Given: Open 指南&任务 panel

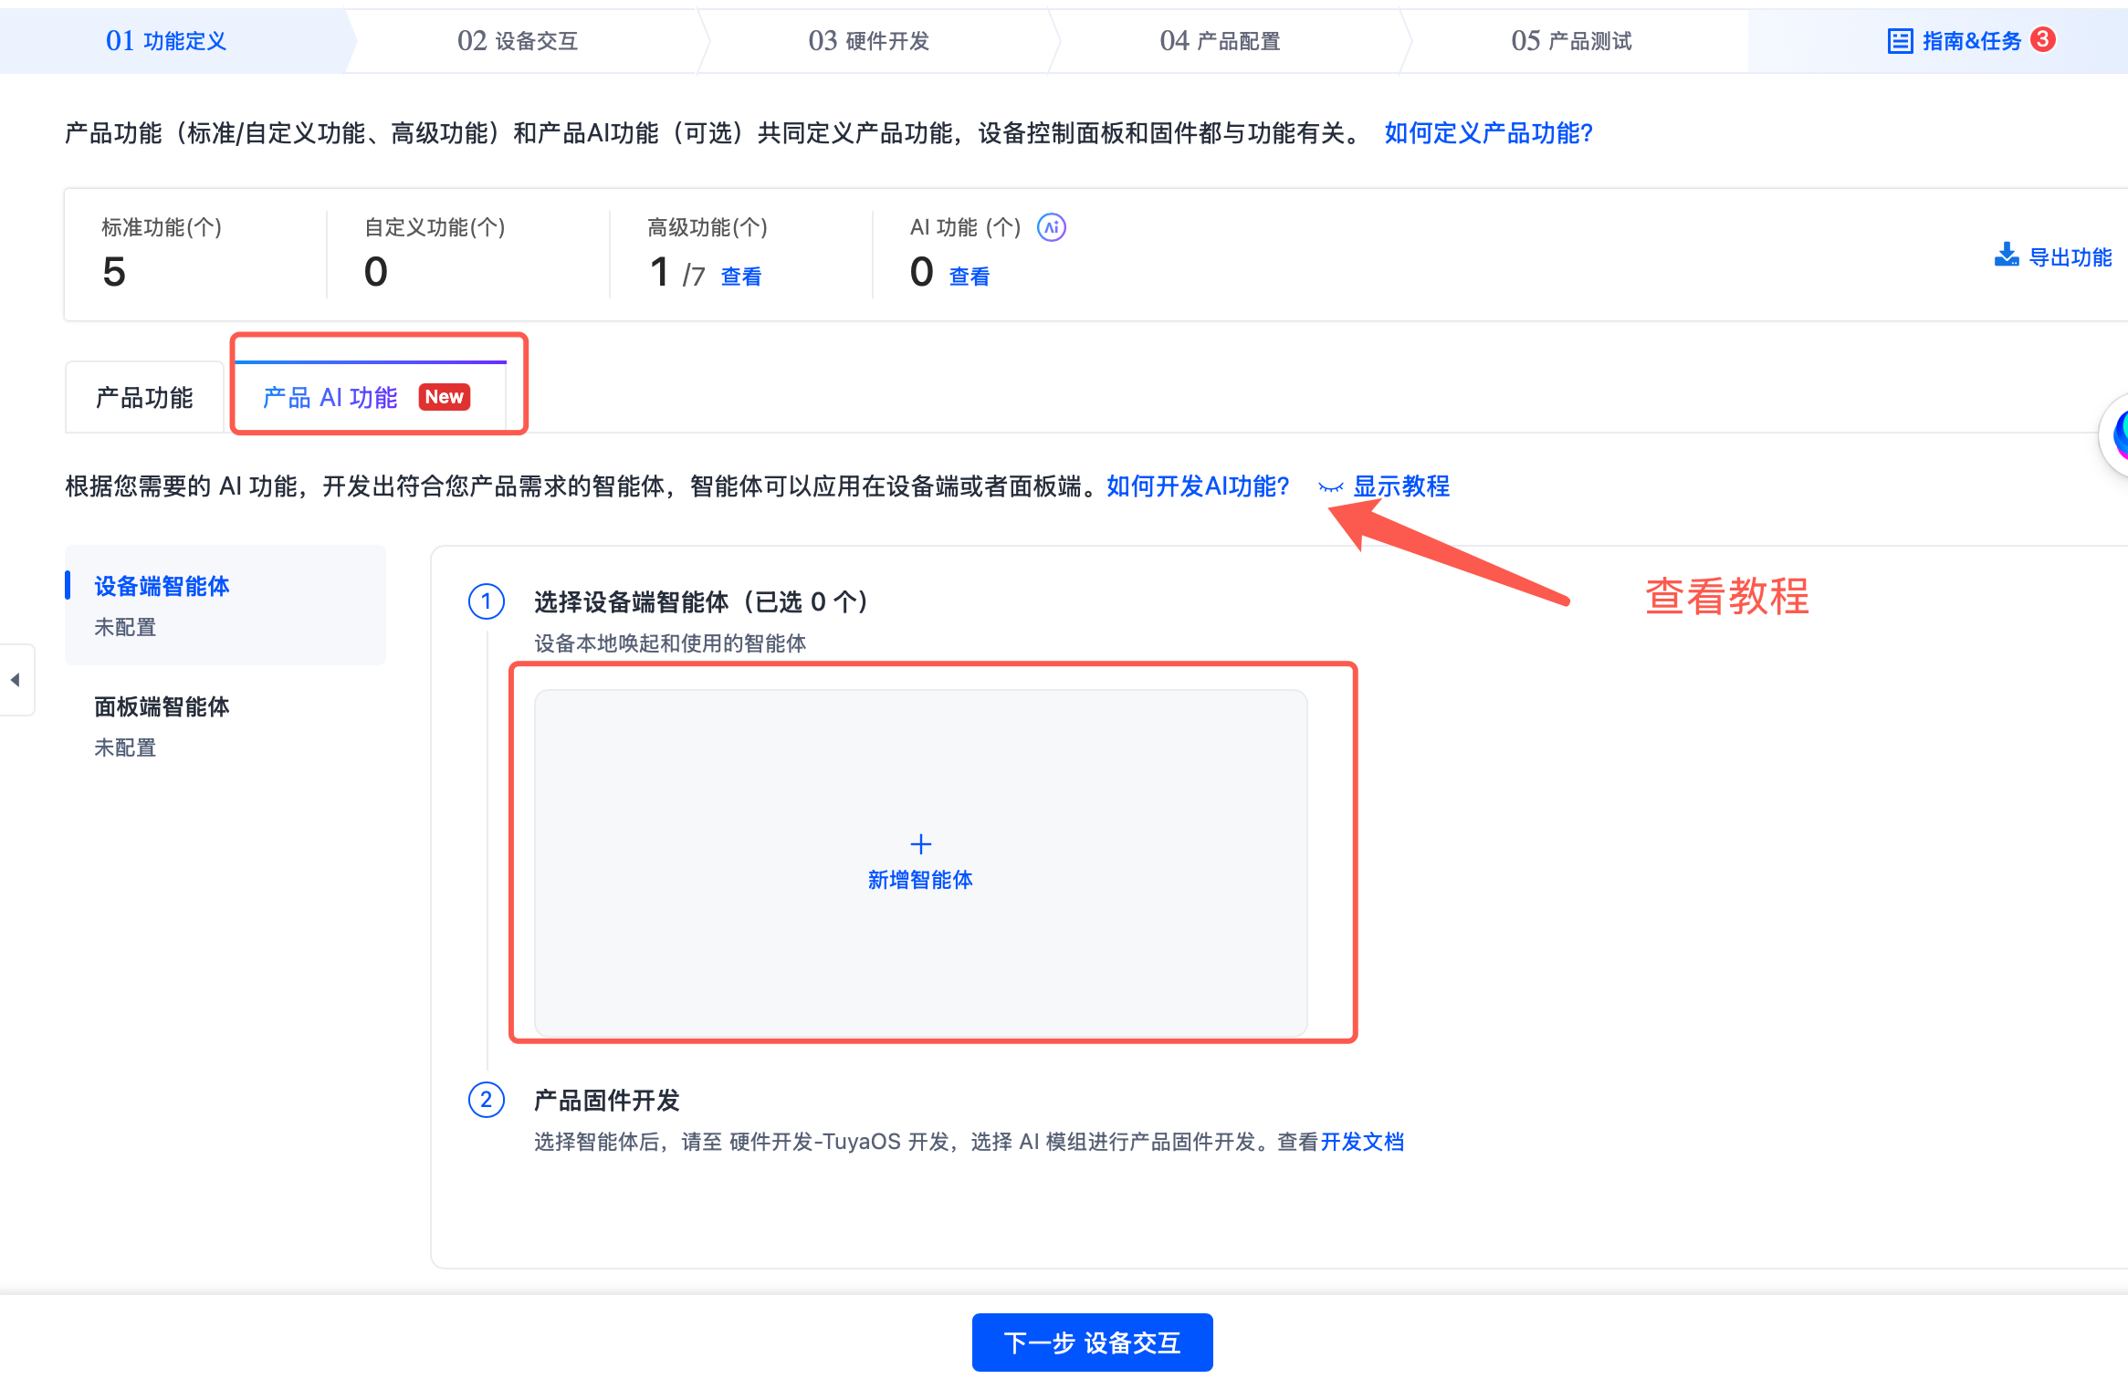Looking at the screenshot, I should (1972, 41).
